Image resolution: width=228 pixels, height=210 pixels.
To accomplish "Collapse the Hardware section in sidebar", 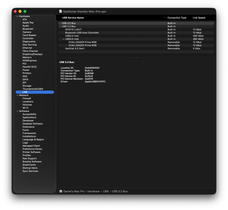I will [17, 16].
